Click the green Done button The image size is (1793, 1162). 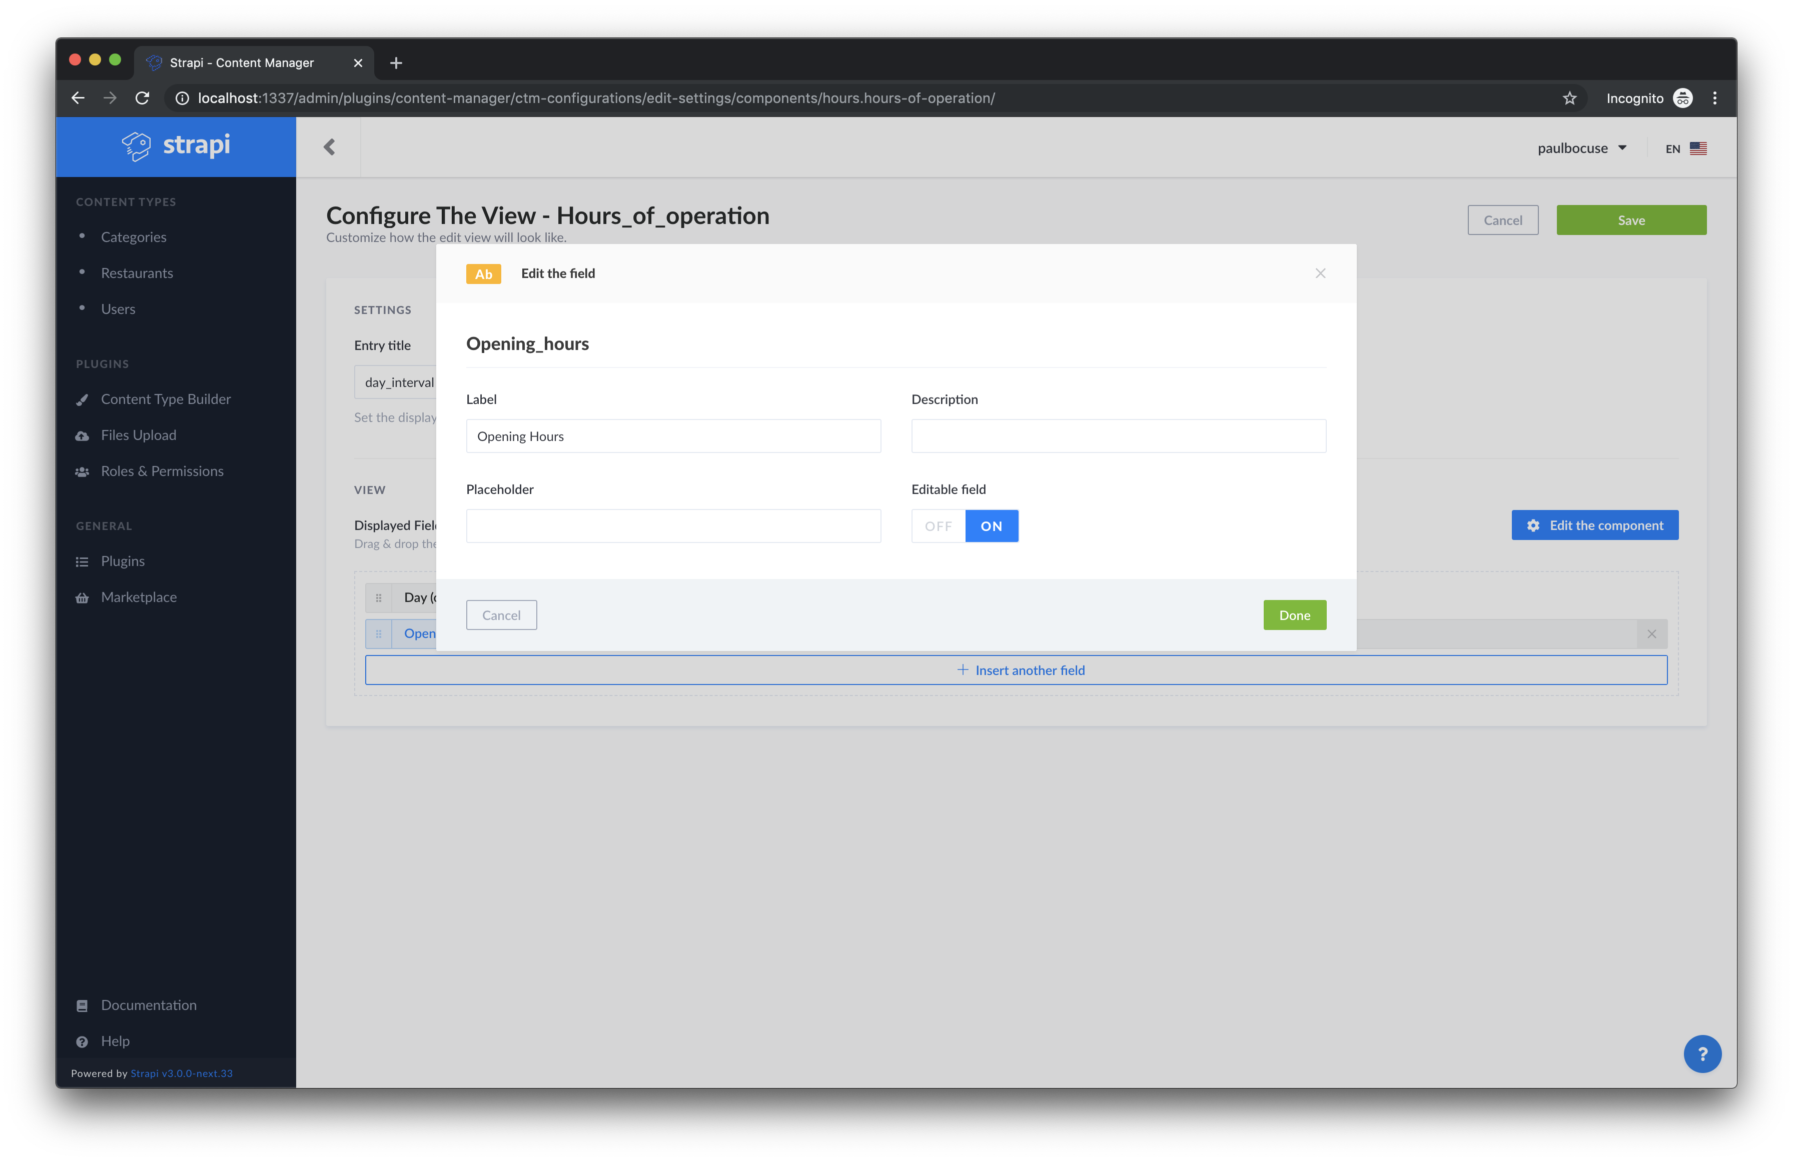click(x=1294, y=615)
